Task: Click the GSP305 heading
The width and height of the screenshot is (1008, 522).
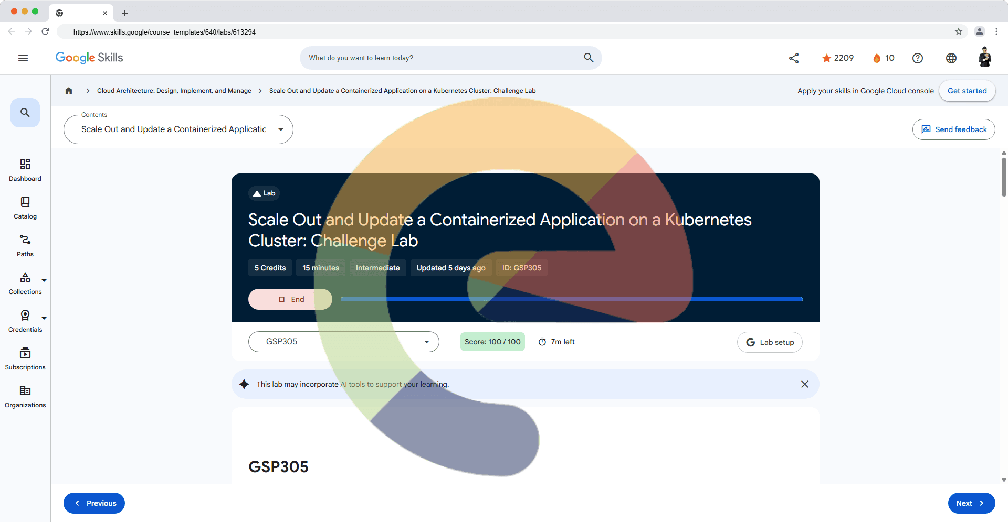Action: click(278, 466)
